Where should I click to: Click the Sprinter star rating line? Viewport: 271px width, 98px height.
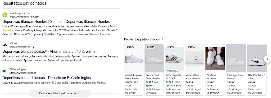61,31
